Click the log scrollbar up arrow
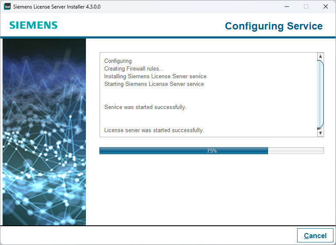Viewport: 336px width, 245px height. [320, 56]
